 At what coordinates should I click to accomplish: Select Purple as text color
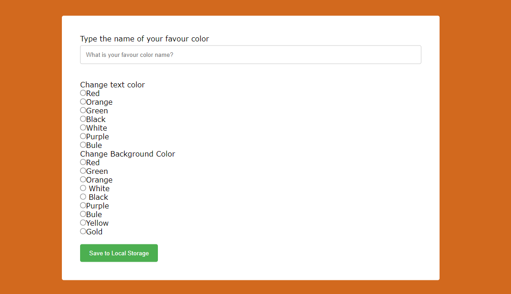[x=82, y=136]
